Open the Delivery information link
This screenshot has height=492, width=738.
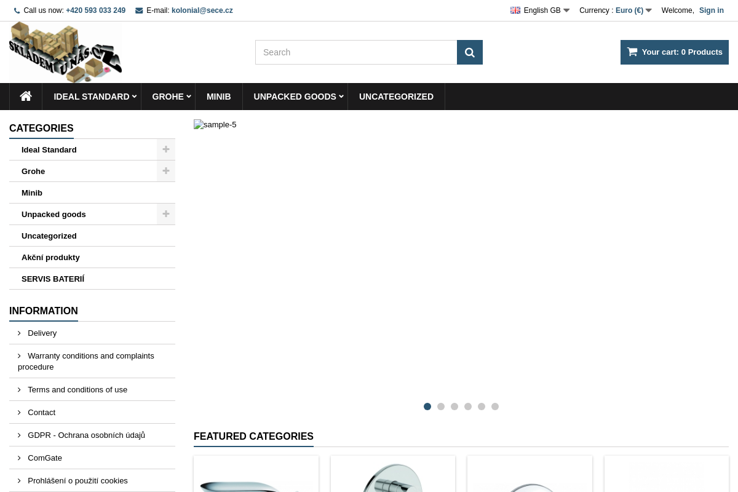(x=42, y=333)
